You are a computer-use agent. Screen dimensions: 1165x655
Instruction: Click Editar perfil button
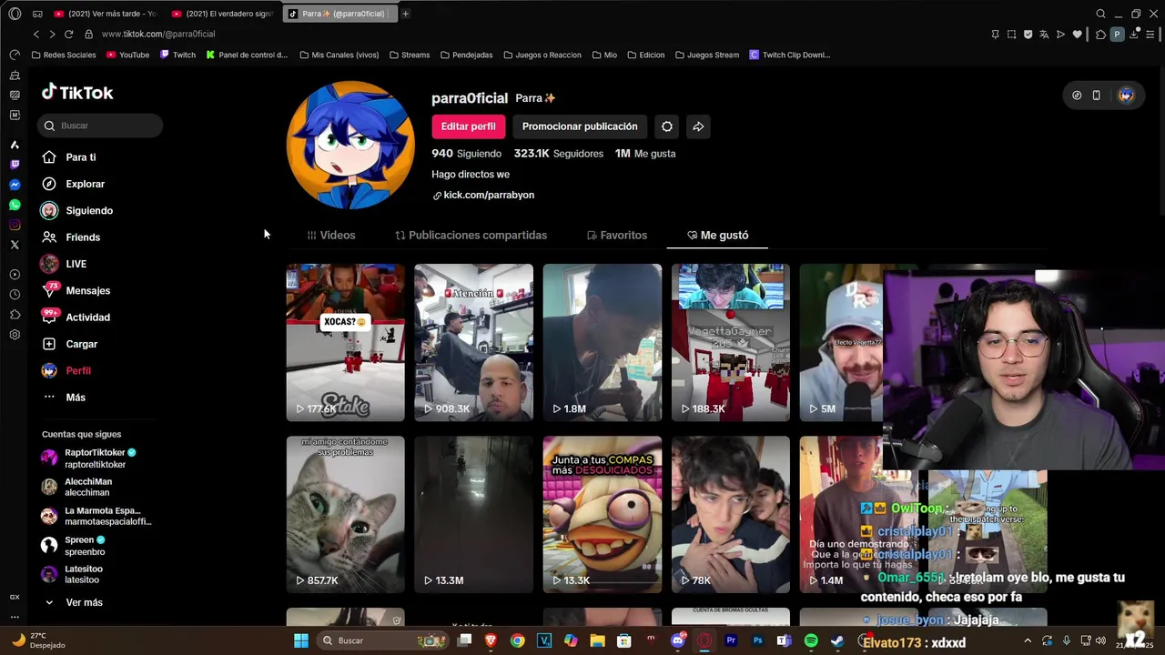(x=468, y=126)
